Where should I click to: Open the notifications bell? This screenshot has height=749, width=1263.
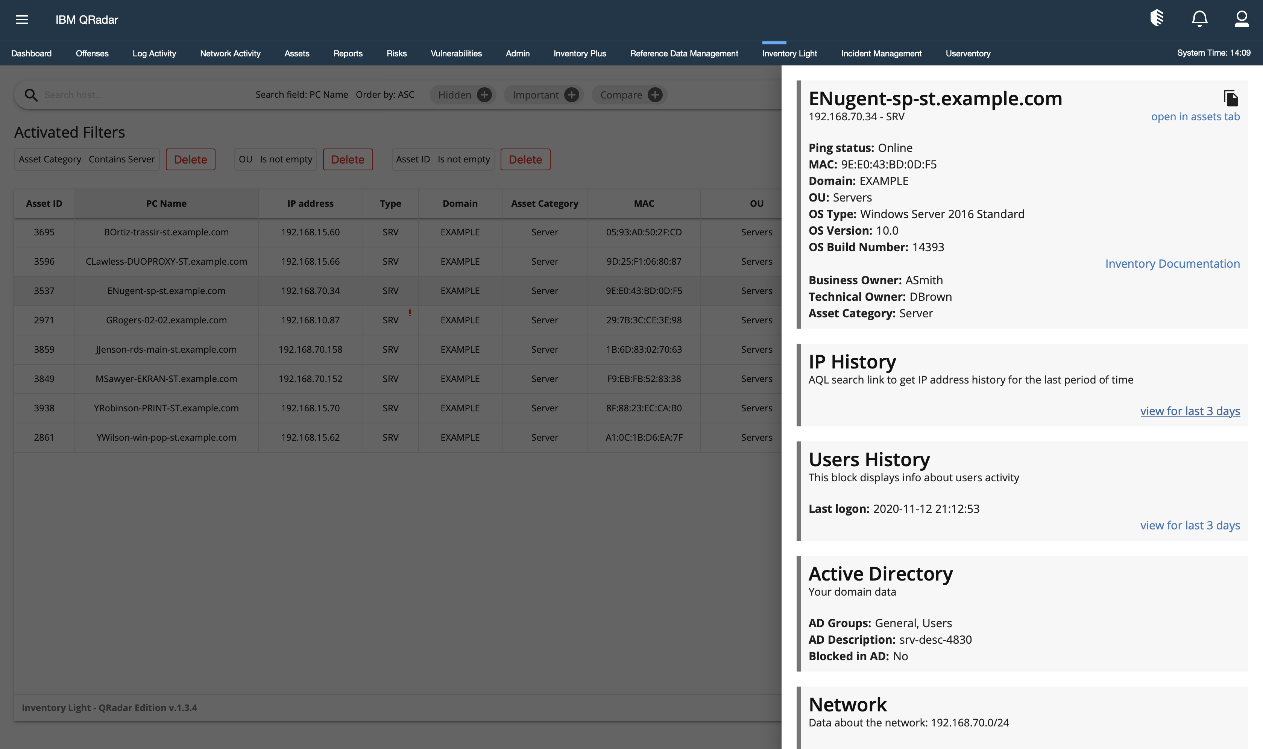[1200, 19]
